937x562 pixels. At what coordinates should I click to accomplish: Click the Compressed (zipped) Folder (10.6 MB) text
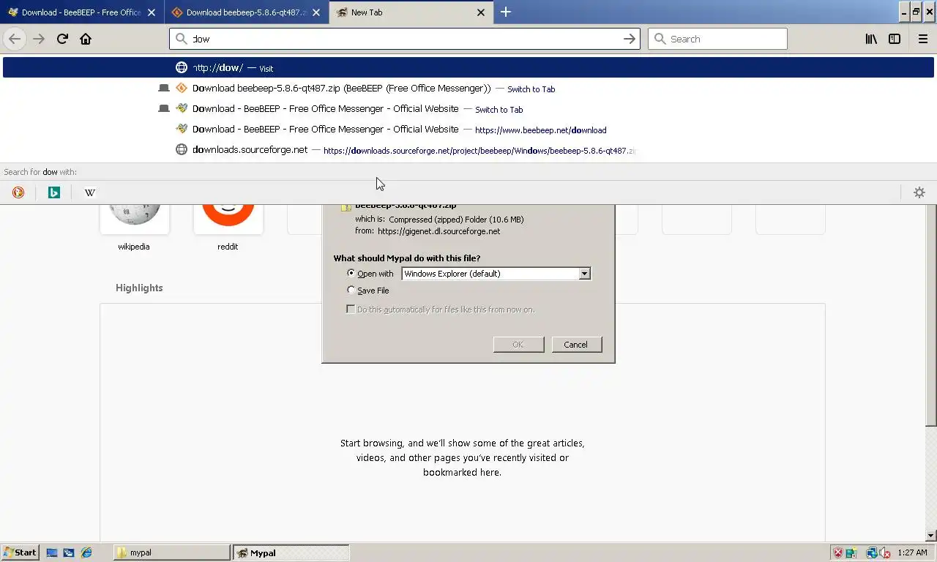[x=456, y=220]
